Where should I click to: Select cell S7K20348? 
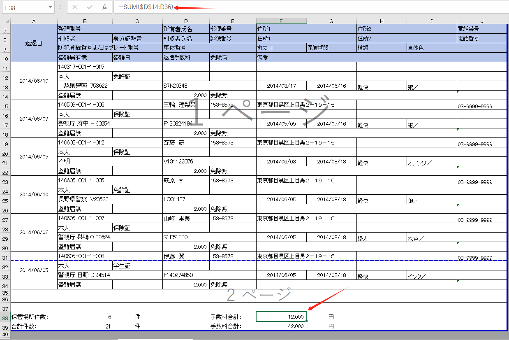209,86
